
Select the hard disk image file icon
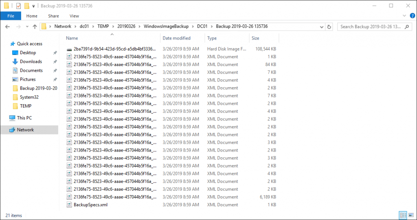click(x=69, y=49)
